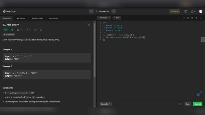
Task: Open the Auto dropdown in editor
Action: [117, 18]
